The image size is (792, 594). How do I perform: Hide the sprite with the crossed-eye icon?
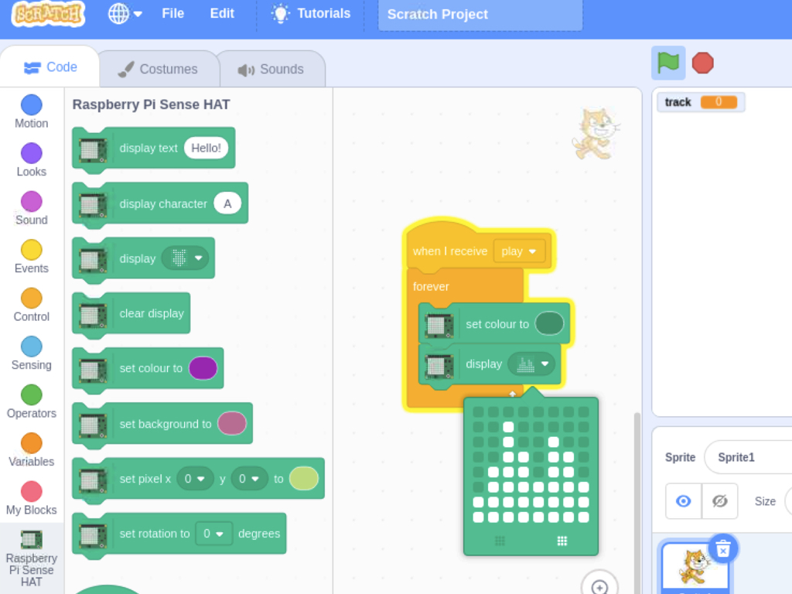(x=720, y=501)
